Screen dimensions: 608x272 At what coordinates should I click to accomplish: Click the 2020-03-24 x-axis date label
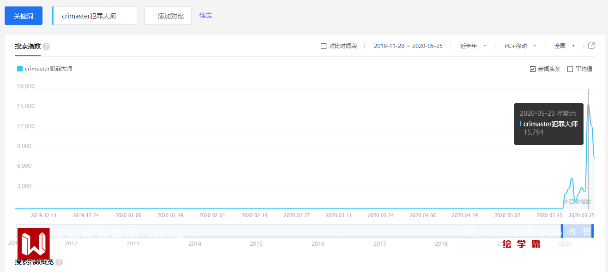click(381, 215)
